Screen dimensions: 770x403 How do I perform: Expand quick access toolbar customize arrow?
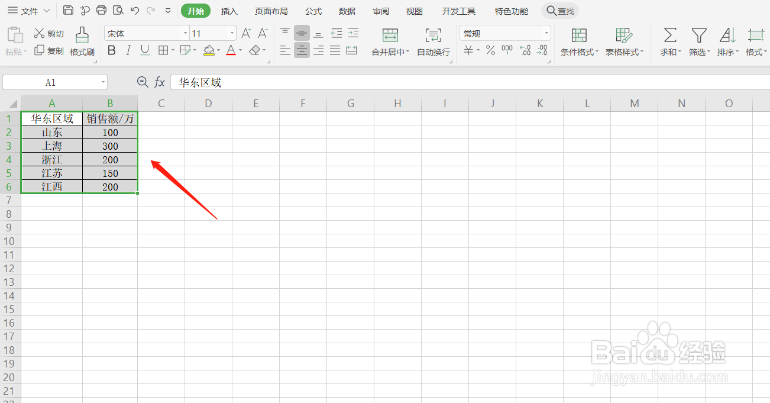tap(168, 11)
